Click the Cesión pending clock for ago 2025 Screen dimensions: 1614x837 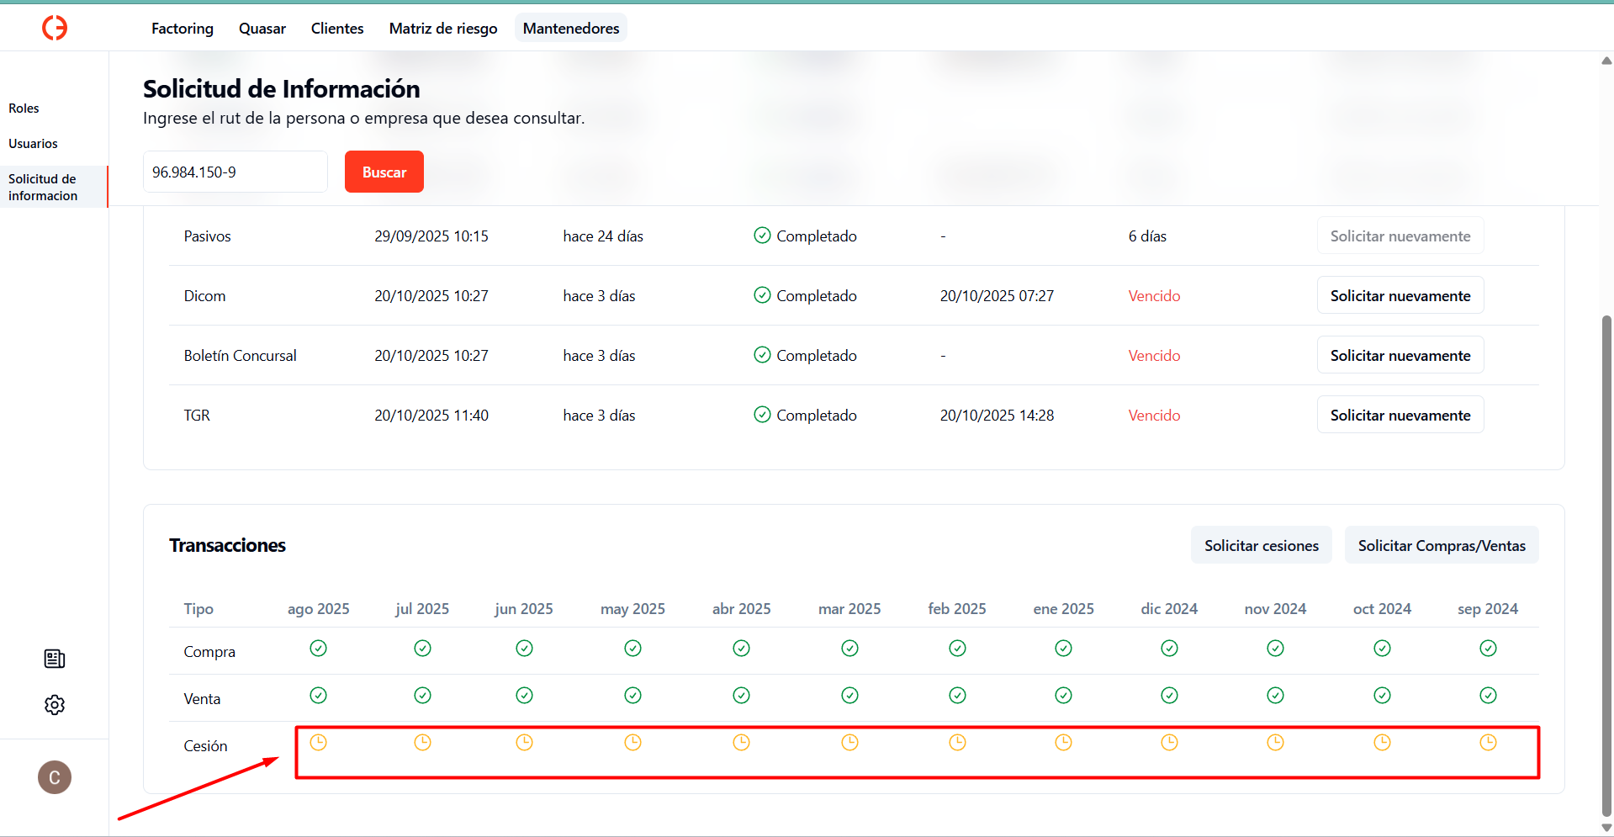(318, 742)
